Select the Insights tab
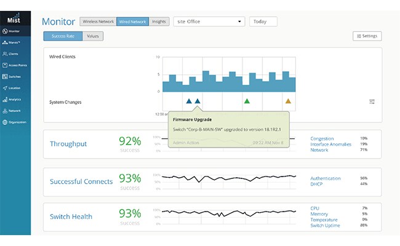 coord(159,22)
